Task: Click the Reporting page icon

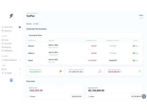Action: [3, 47]
